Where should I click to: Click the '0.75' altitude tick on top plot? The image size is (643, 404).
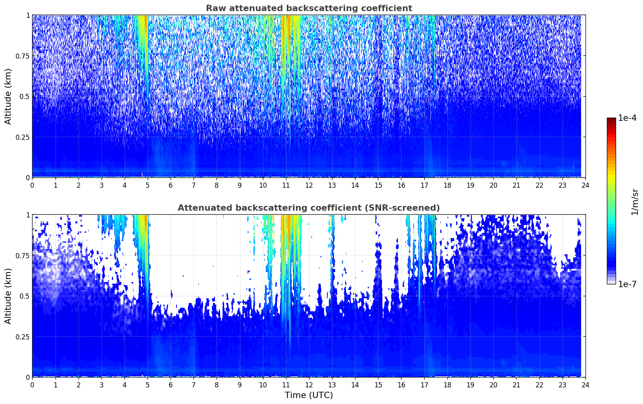click(x=23, y=56)
